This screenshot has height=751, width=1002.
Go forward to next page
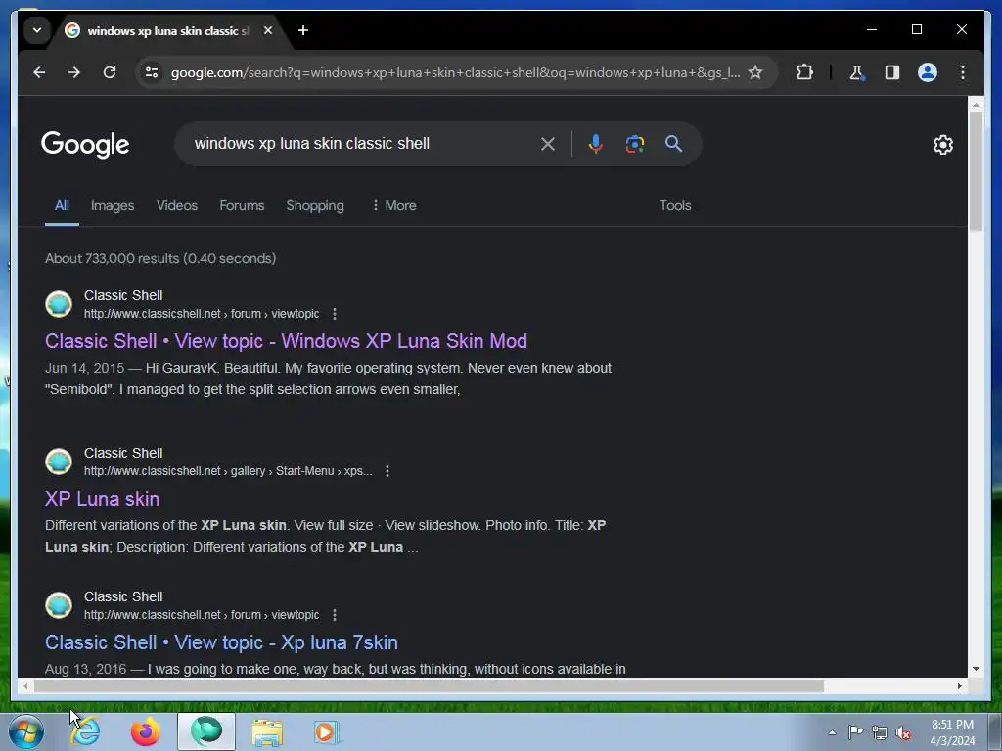pos(74,72)
